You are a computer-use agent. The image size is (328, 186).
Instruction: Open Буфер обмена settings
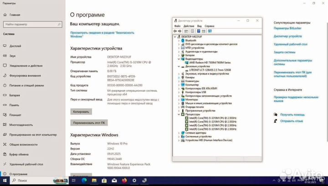click(x=19, y=155)
